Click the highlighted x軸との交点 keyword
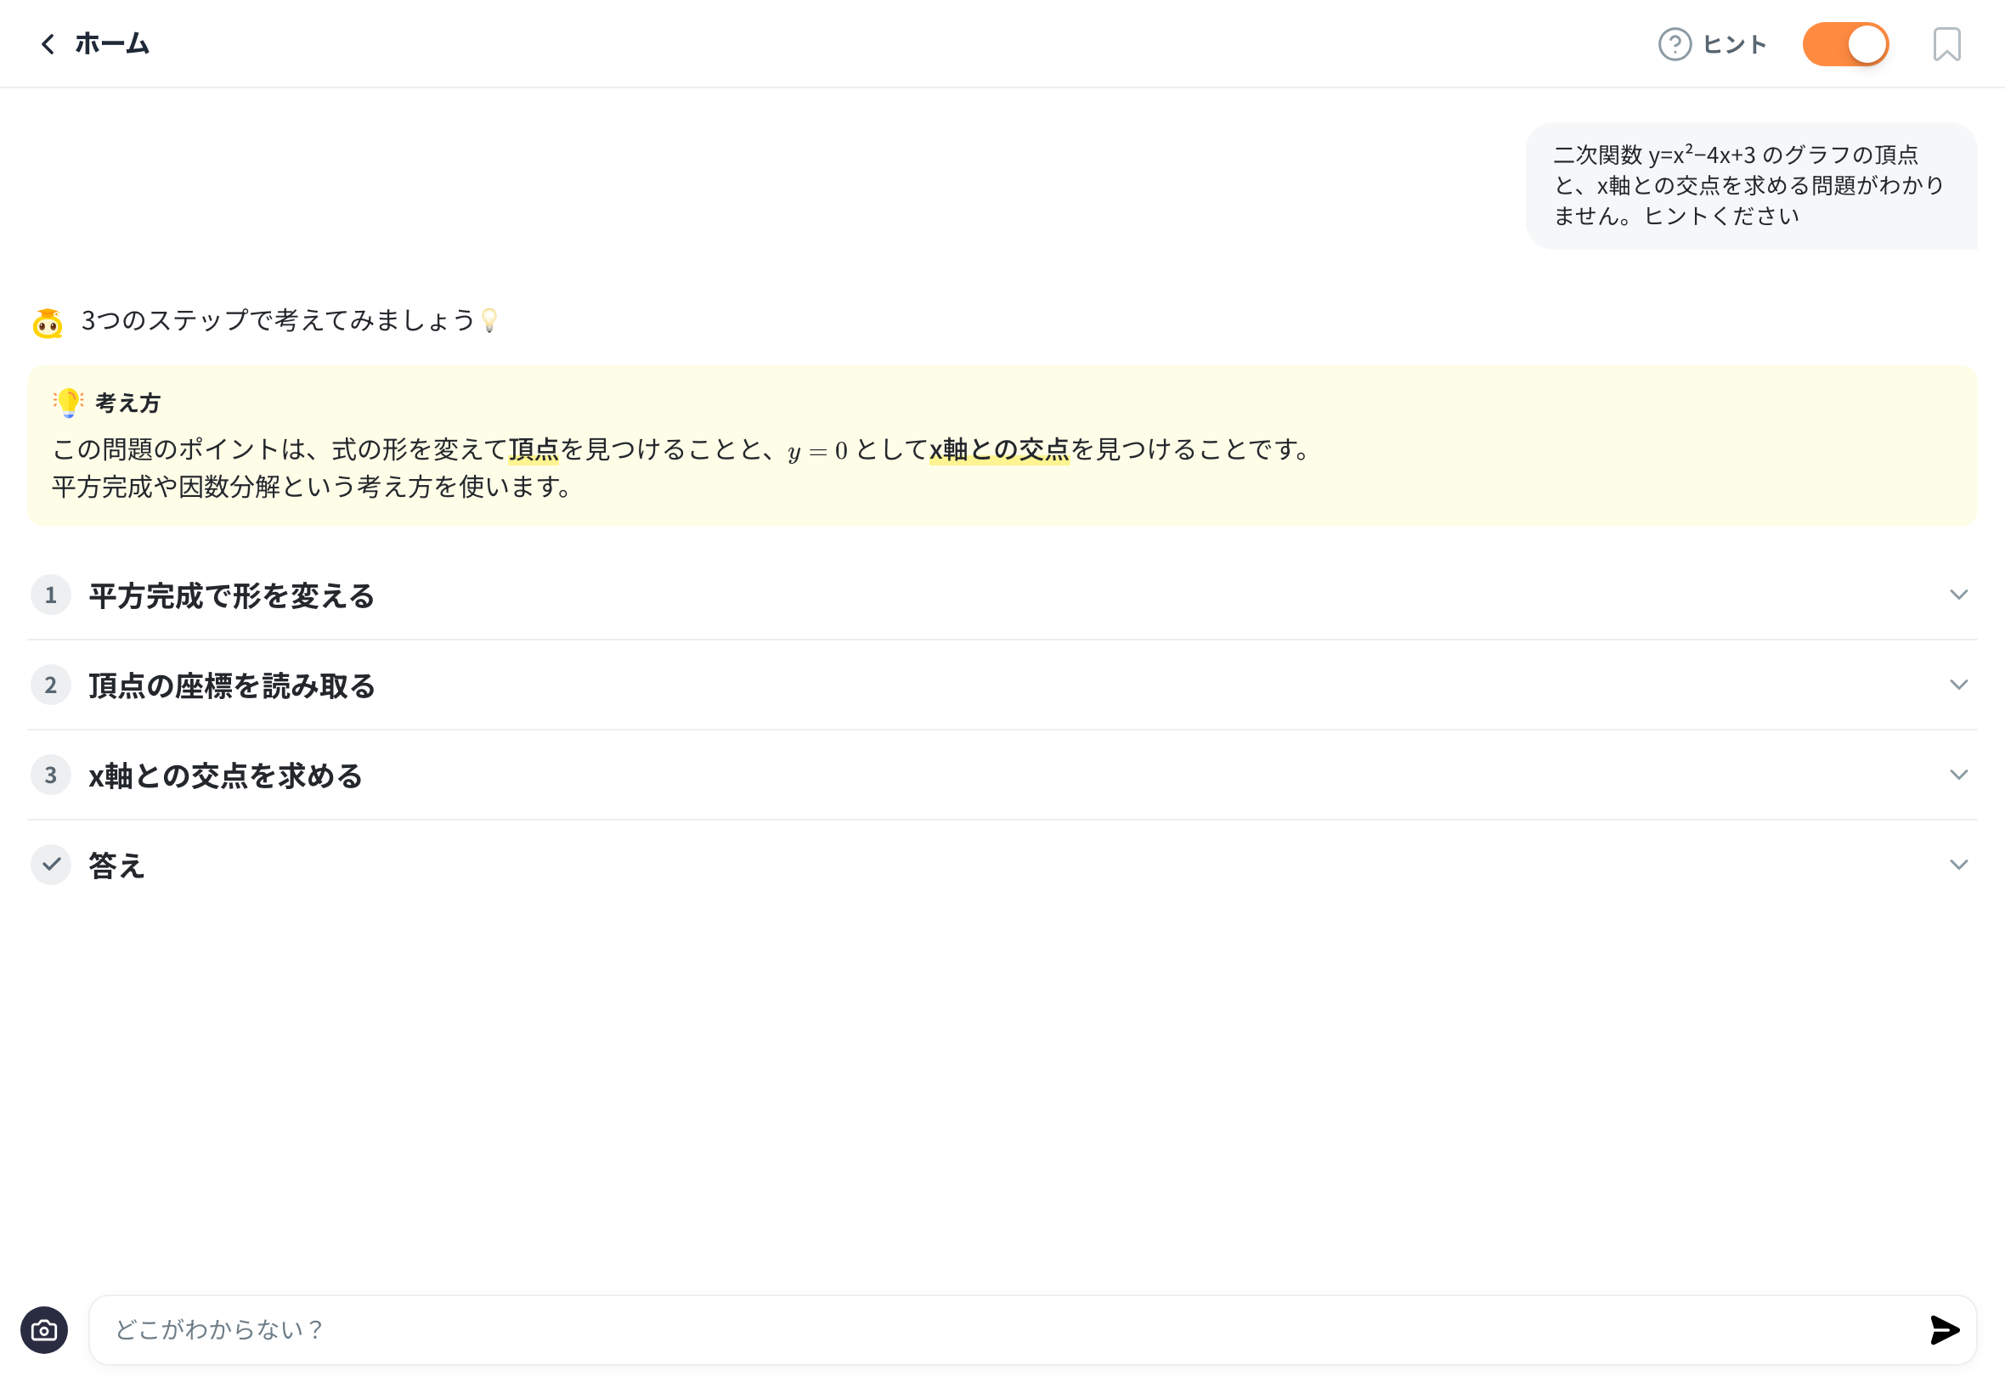This screenshot has width=2005, height=1393. pyautogui.click(x=998, y=449)
